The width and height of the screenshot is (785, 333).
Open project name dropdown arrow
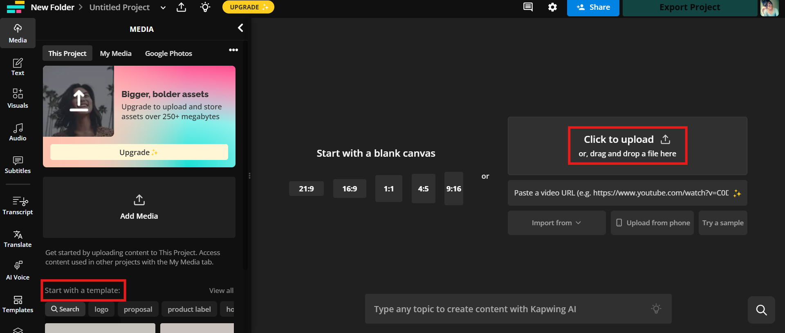click(163, 8)
